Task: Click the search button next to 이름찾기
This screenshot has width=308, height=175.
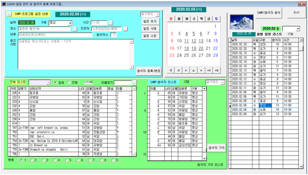Action: 134,83
